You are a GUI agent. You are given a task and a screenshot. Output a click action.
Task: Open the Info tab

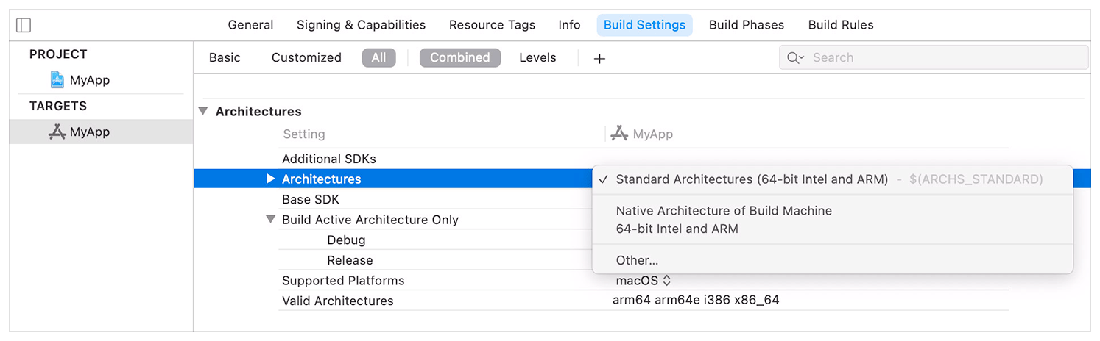pos(569,25)
